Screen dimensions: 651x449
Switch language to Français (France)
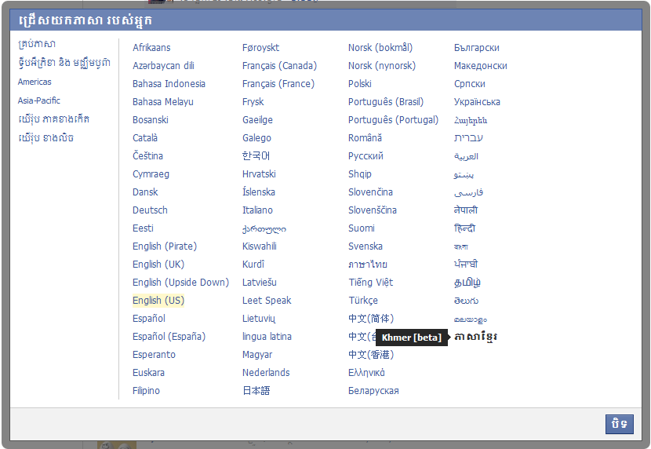[278, 84]
